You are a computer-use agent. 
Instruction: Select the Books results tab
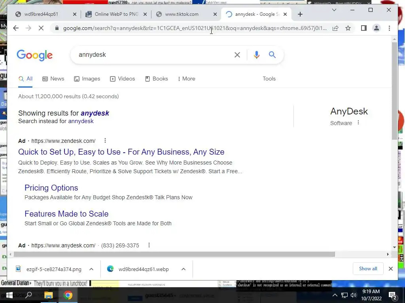coord(157,79)
